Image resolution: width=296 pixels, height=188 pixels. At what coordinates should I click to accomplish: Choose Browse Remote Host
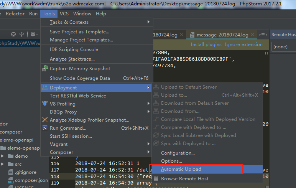point(207,178)
